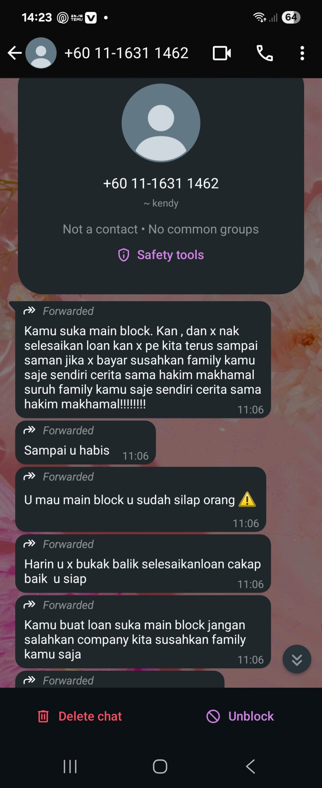Tap the +60 11-1631 1462 header title

tap(126, 53)
